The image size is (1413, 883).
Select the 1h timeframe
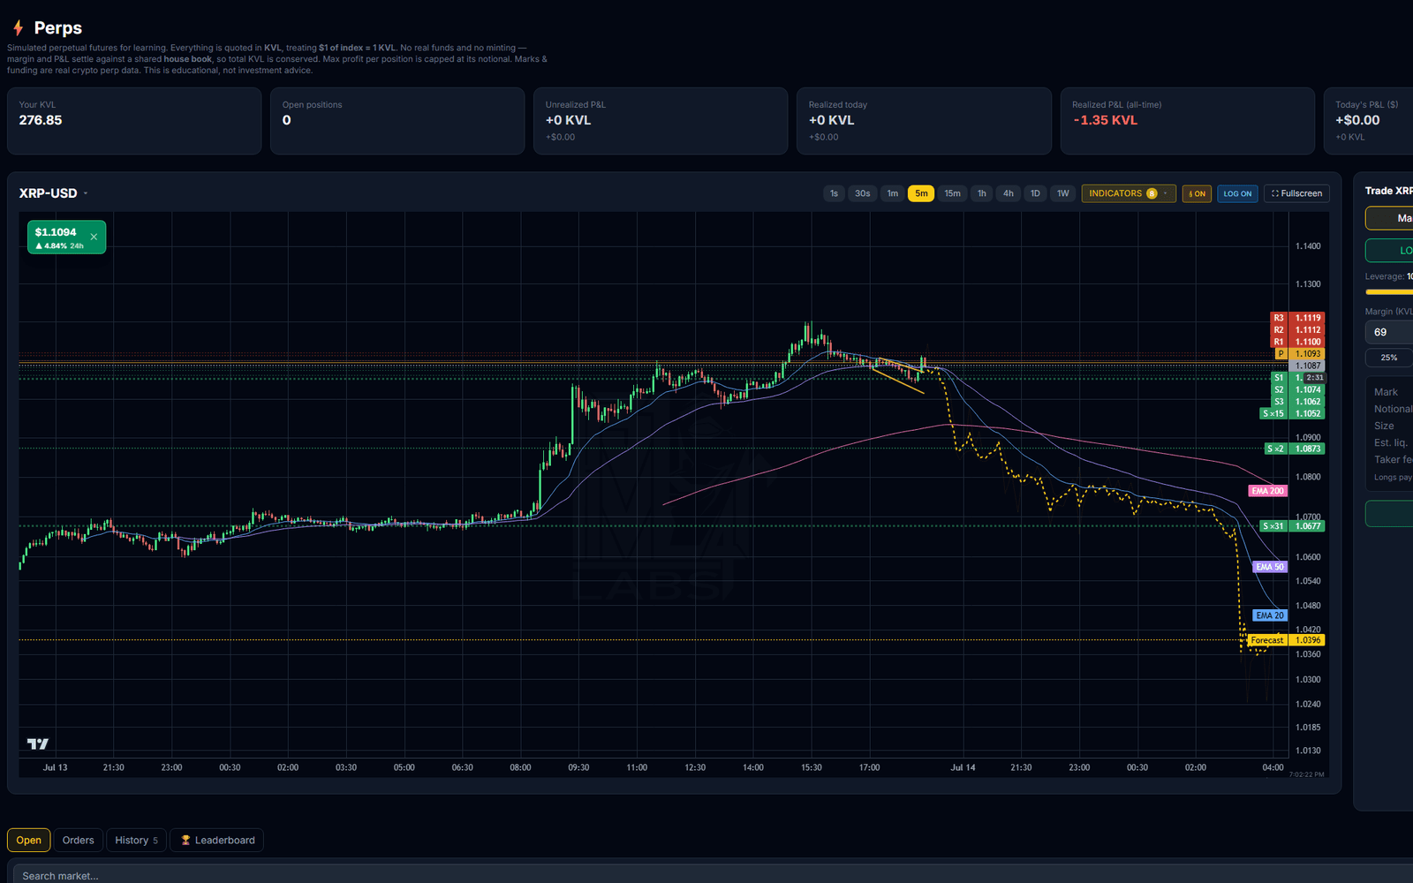(982, 193)
